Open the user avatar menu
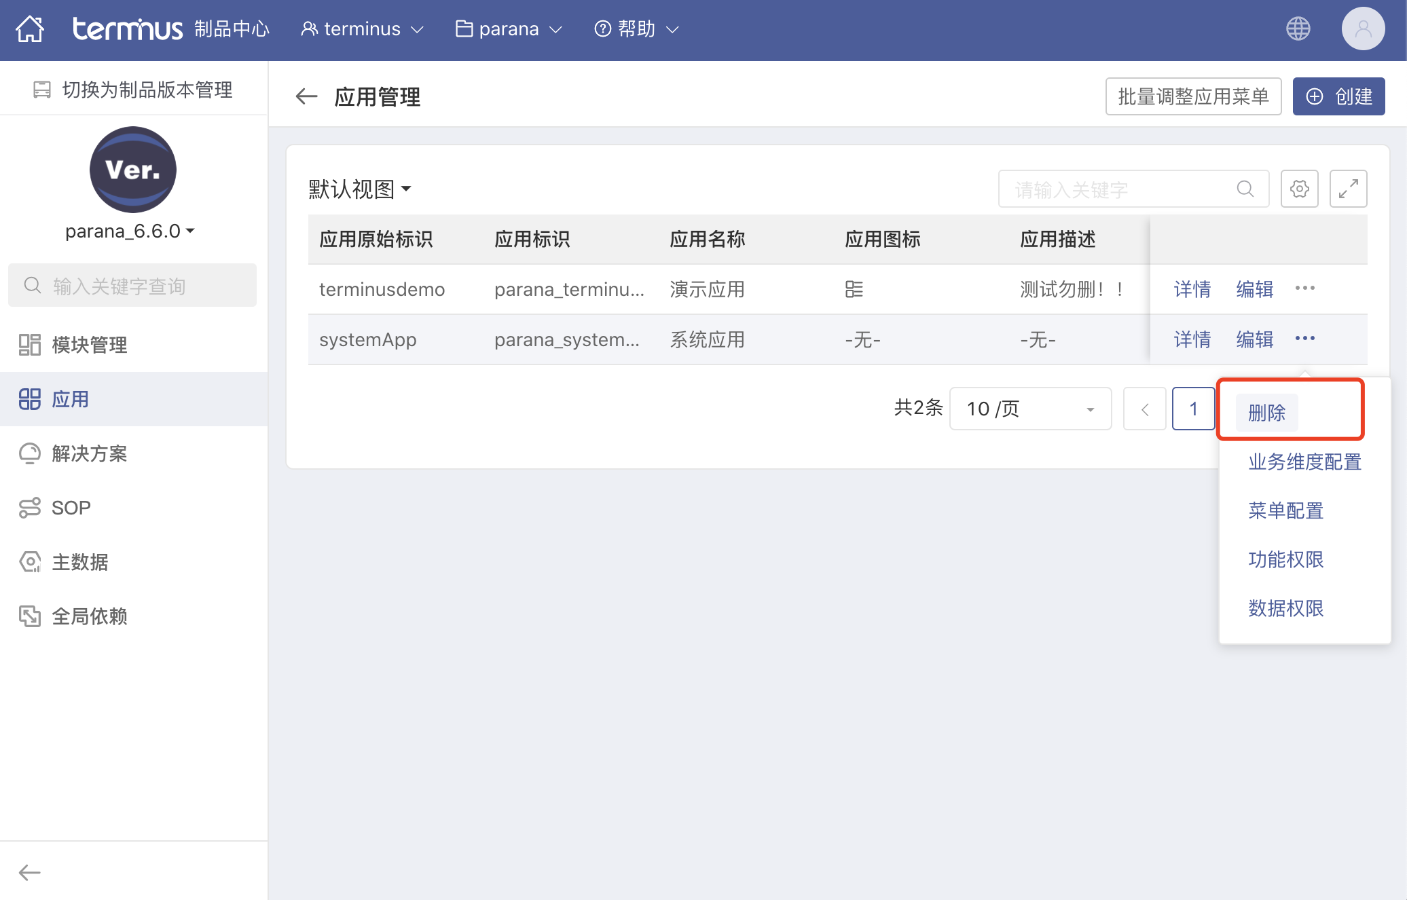The image size is (1407, 900). [1363, 29]
